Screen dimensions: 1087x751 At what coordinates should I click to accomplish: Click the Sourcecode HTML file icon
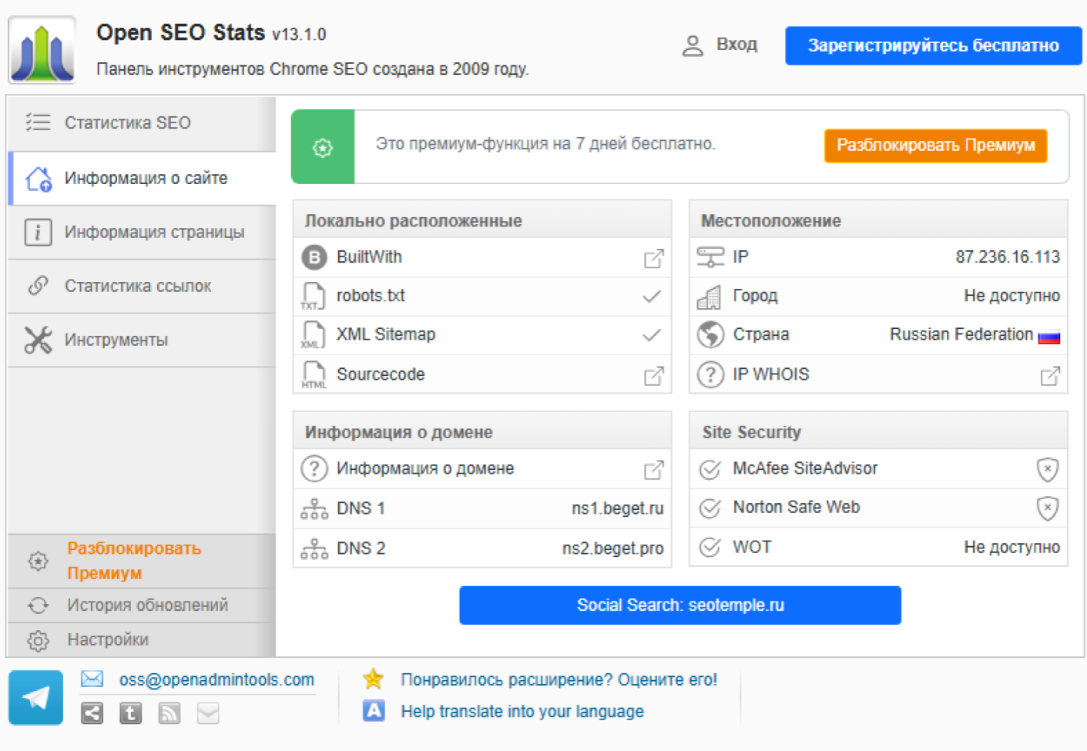coord(313,375)
